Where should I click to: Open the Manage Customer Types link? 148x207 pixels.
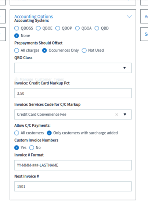[x=39, y=79]
